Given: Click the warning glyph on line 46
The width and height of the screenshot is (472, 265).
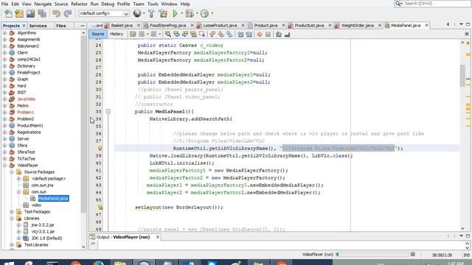Looking at the screenshot, I should pyautogui.click(x=100, y=208).
